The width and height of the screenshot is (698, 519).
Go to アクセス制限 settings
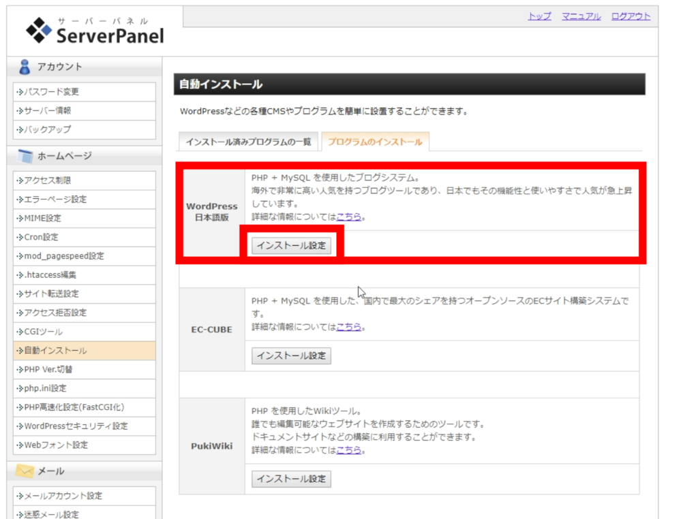[x=85, y=180]
